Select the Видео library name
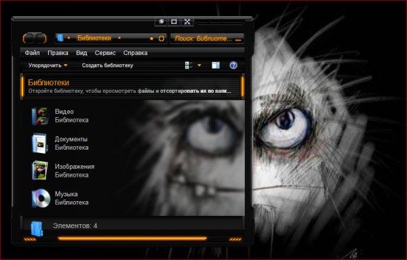 (x=64, y=112)
